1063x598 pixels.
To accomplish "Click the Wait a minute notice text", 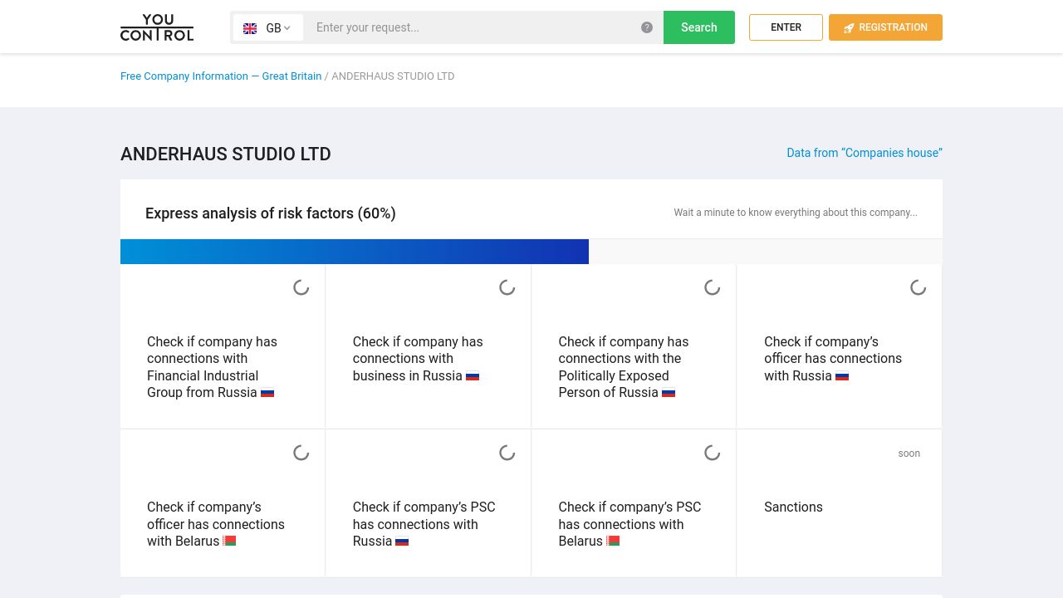I will coord(796,213).
